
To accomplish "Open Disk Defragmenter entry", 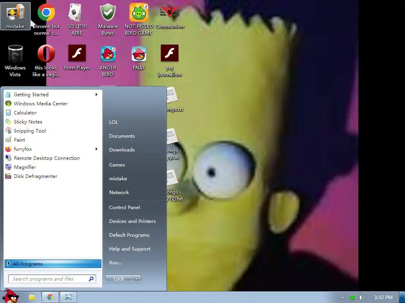I will [x=53, y=176].
